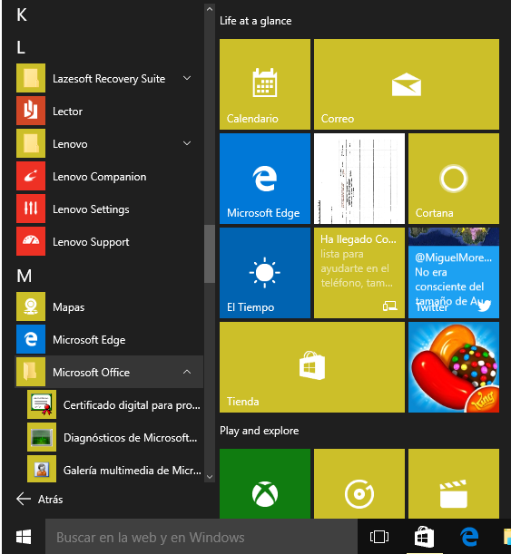
Task: Open the Lenovo Support gauge icon
Action: [31, 241]
